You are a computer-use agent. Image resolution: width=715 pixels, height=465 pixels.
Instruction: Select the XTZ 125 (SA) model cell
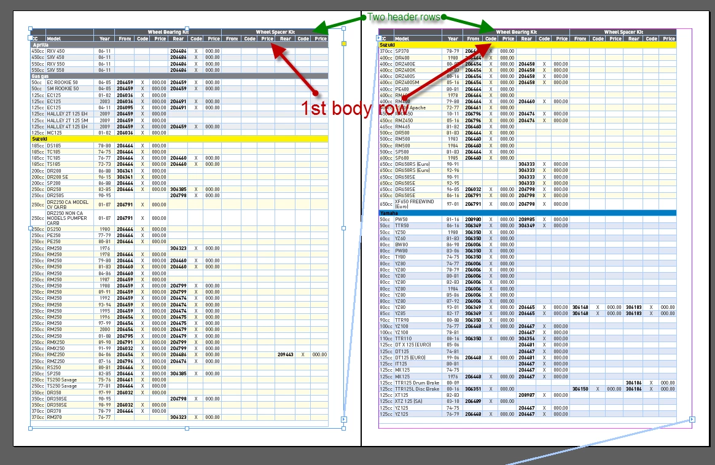point(418,402)
